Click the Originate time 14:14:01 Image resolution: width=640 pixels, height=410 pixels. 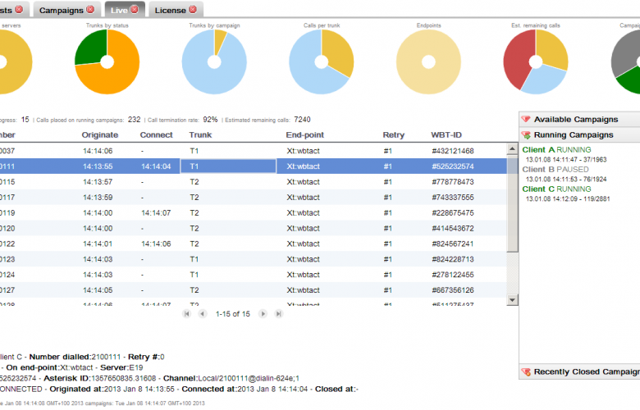(x=98, y=244)
